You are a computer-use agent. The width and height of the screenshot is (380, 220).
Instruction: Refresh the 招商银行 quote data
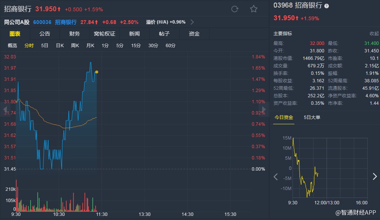235,9
